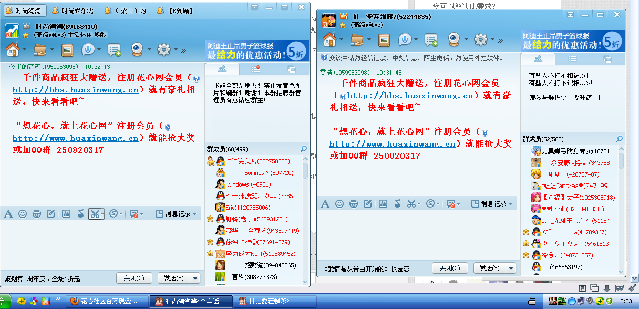Click the group homepage house icon in right window

tap(329, 39)
